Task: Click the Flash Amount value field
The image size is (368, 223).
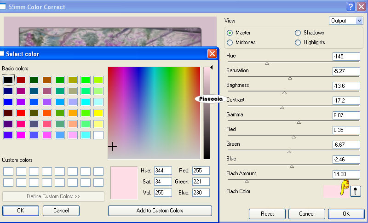Action: (345, 174)
